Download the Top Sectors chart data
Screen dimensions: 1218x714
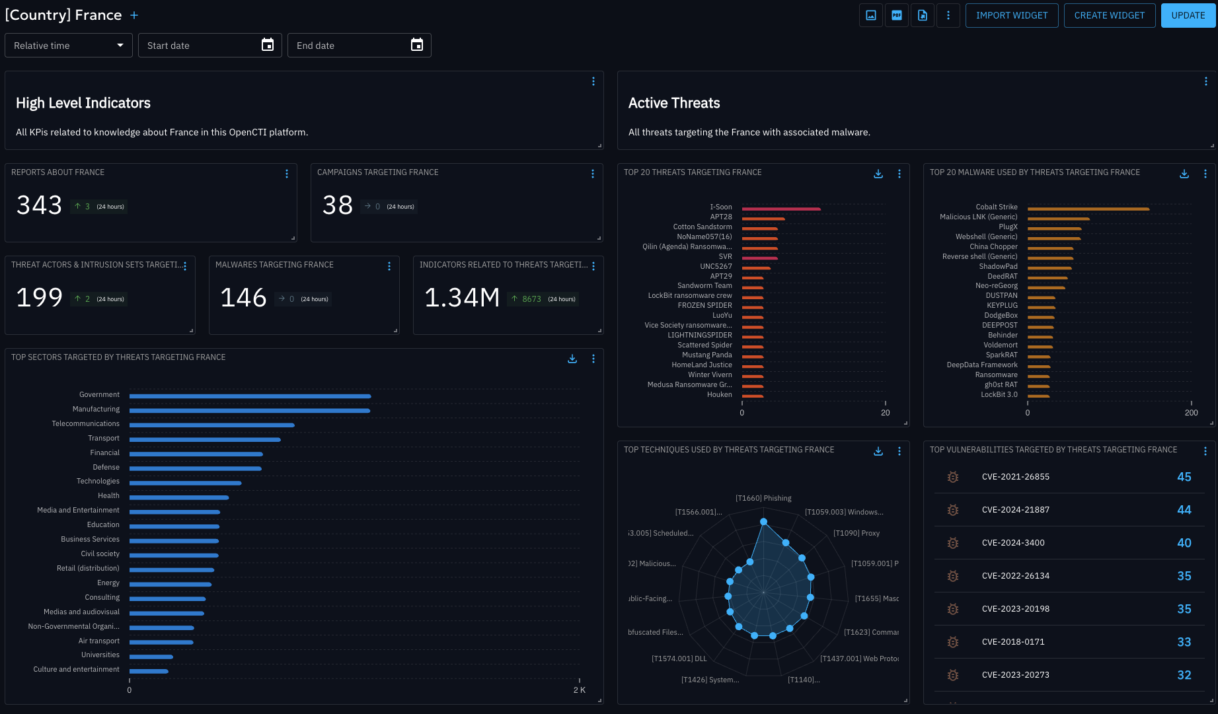pyautogui.click(x=572, y=359)
